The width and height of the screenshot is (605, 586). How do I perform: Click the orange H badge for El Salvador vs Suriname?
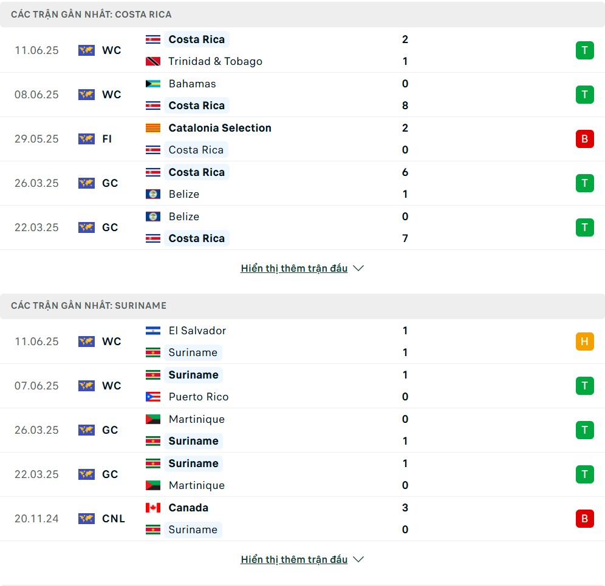[584, 342]
